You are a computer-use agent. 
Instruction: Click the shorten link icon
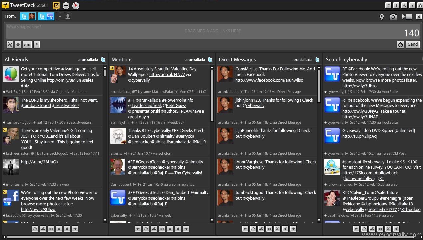(10, 45)
